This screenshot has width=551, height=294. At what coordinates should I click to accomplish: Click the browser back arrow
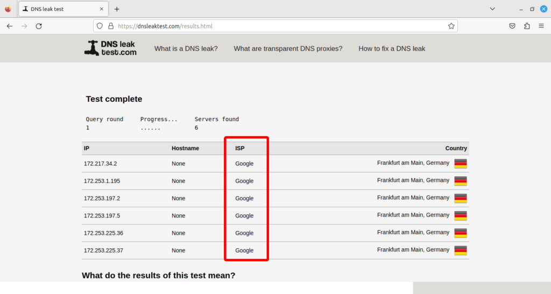[10, 26]
